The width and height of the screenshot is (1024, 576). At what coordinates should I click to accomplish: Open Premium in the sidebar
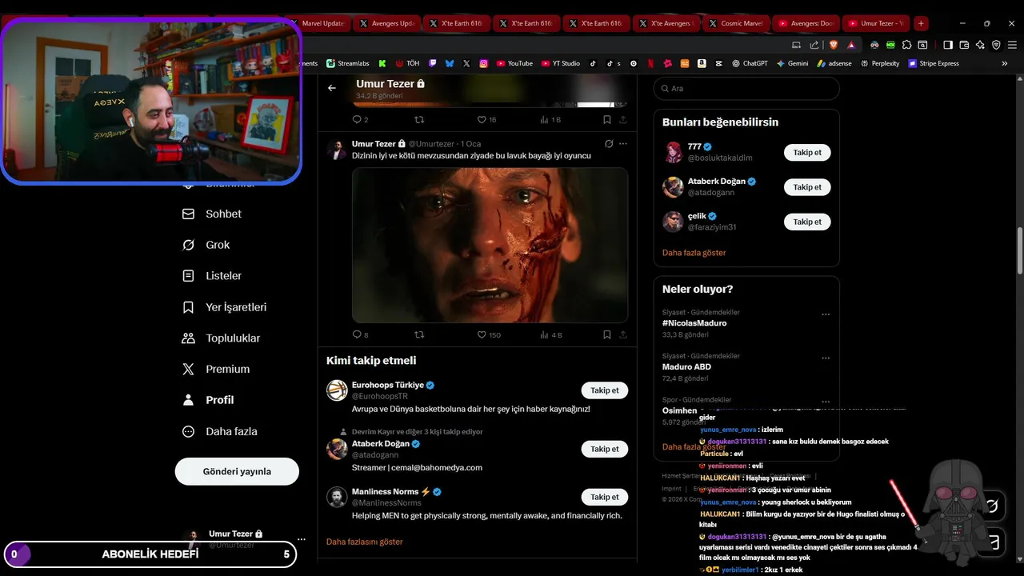[x=216, y=369]
